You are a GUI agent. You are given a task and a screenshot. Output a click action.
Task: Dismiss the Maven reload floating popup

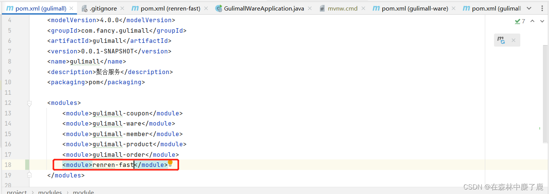point(513,40)
